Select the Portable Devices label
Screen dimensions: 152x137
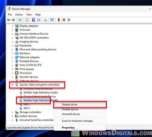(x=29, y=61)
